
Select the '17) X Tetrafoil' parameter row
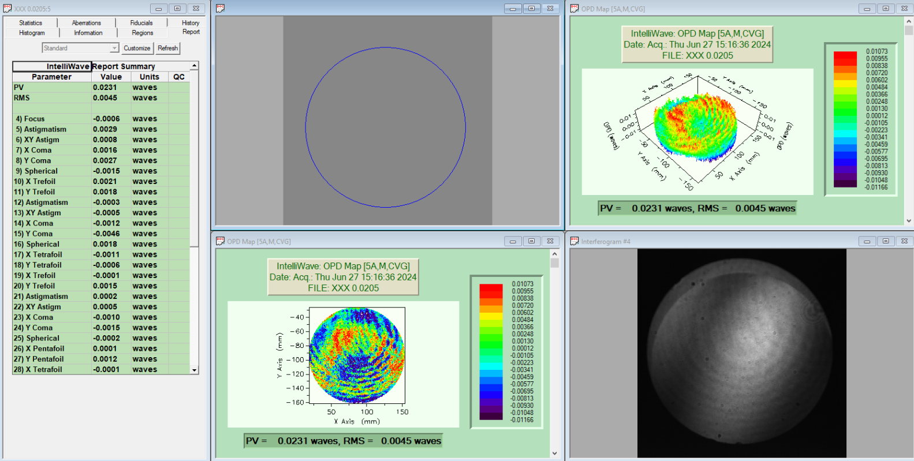(x=101, y=254)
